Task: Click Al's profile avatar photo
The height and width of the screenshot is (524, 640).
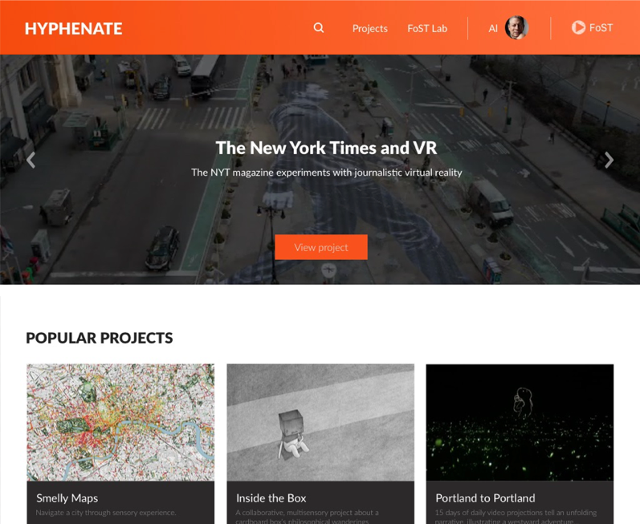Action: (x=516, y=28)
